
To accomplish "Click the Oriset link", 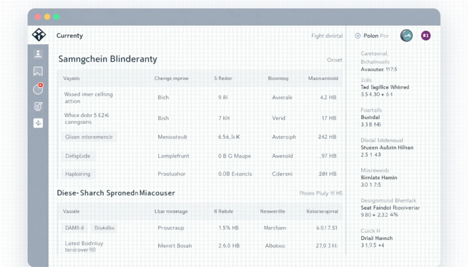I will (x=335, y=60).
